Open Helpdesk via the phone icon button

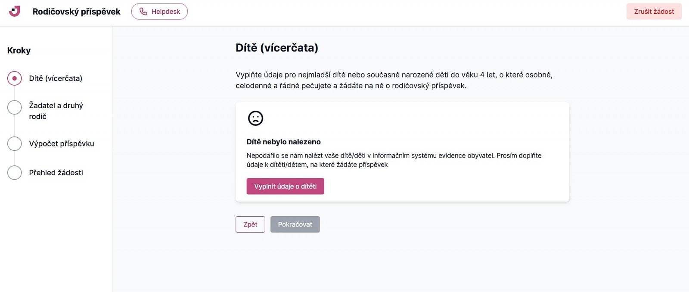tap(159, 12)
